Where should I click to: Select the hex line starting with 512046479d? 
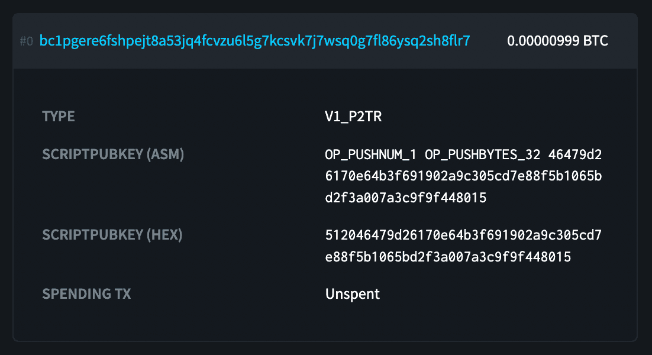(463, 235)
